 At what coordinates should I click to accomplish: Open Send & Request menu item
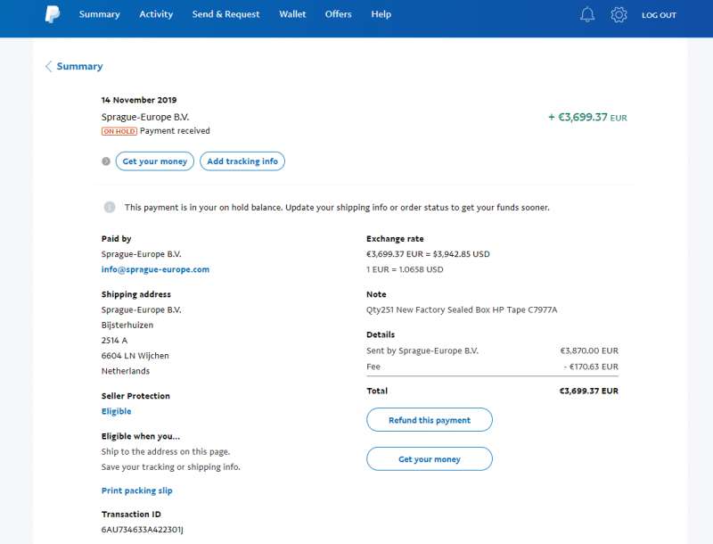click(225, 14)
